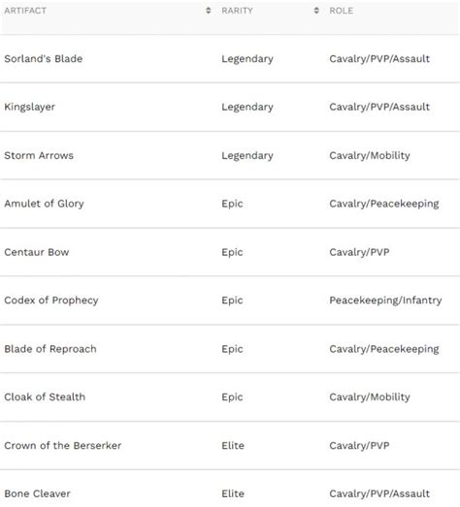The height and width of the screenshot is (507, 460).
Task: Click the ARTIFACT column header
Action: [x=25, y=11]
